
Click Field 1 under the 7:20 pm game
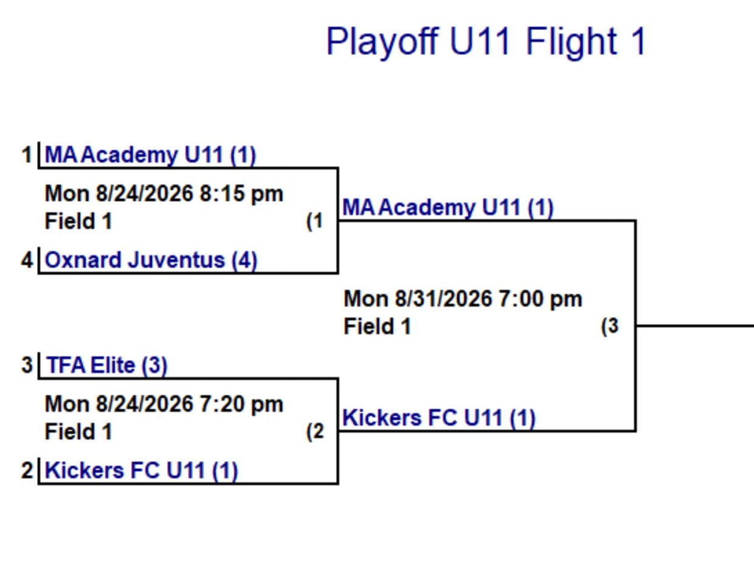coord(78,432)
